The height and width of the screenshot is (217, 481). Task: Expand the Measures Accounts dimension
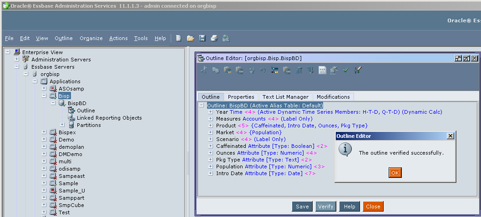pyautogui.click(x=210, y=119)
